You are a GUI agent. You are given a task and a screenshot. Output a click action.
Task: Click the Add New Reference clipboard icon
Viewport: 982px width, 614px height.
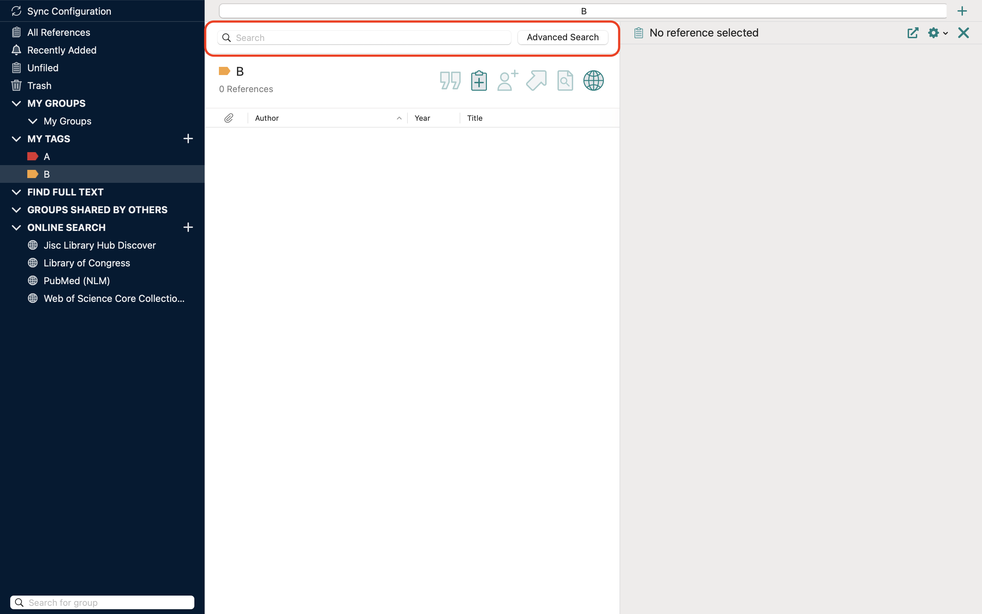coord(479,81)
